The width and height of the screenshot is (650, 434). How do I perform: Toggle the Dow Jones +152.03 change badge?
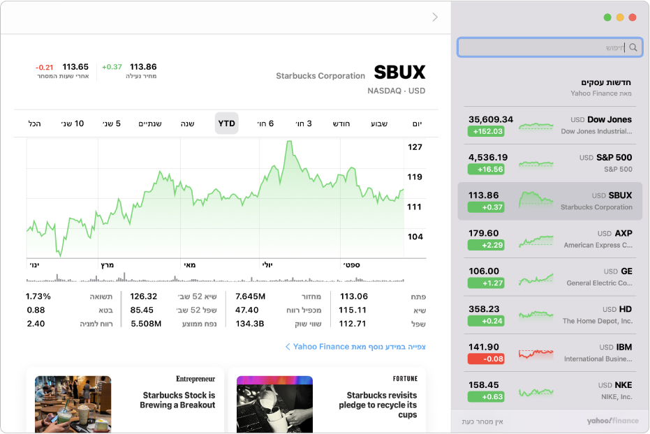486,131
